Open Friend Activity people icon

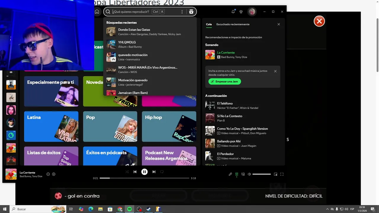(241, 12)
